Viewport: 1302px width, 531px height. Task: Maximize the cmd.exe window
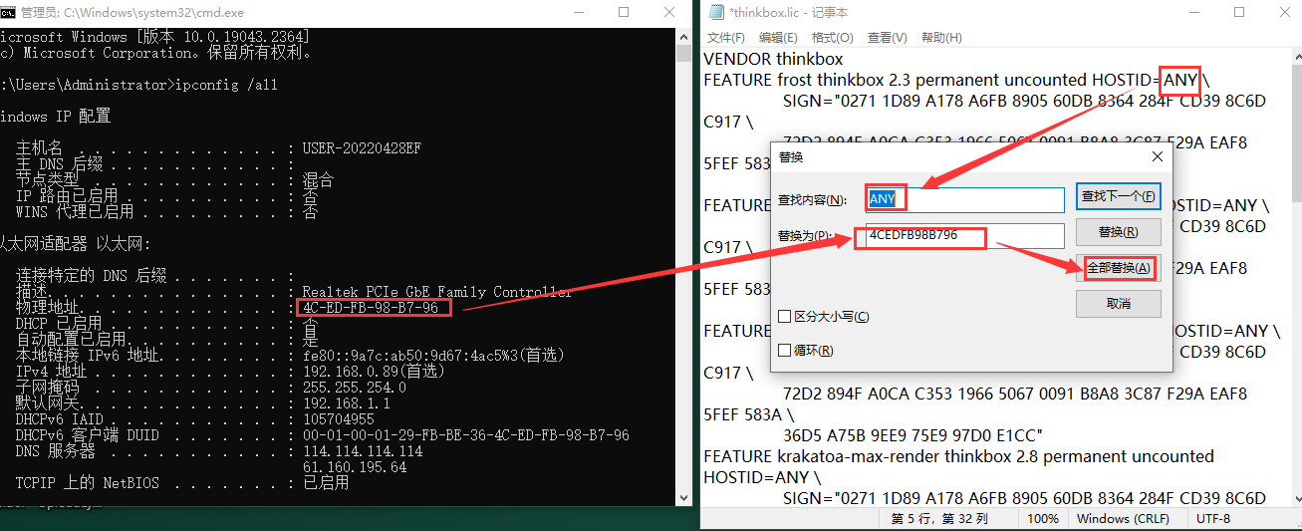coord(624,12)
